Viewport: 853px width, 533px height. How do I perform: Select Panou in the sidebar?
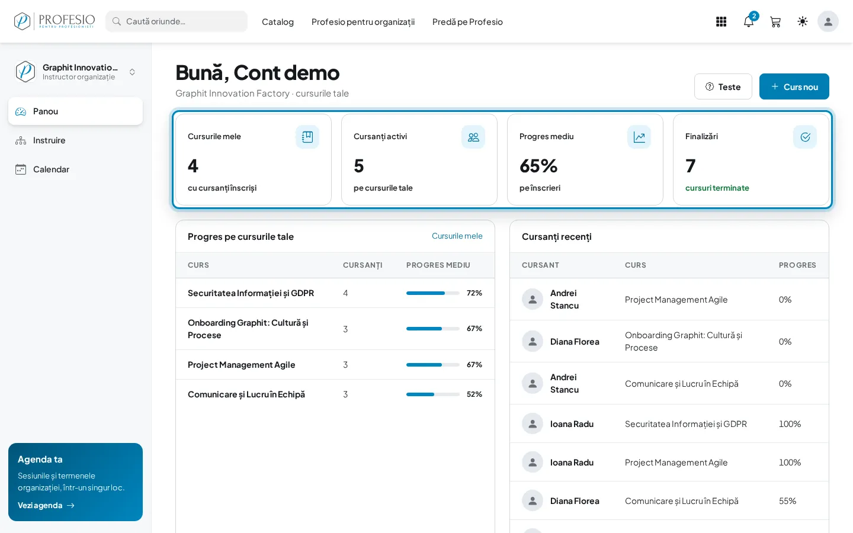pyautogui.click(x=75, y=111)
